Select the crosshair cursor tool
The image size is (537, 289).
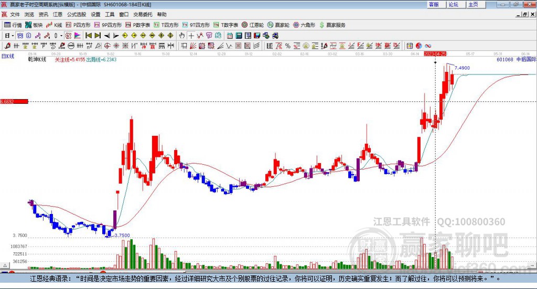point(191,36)
